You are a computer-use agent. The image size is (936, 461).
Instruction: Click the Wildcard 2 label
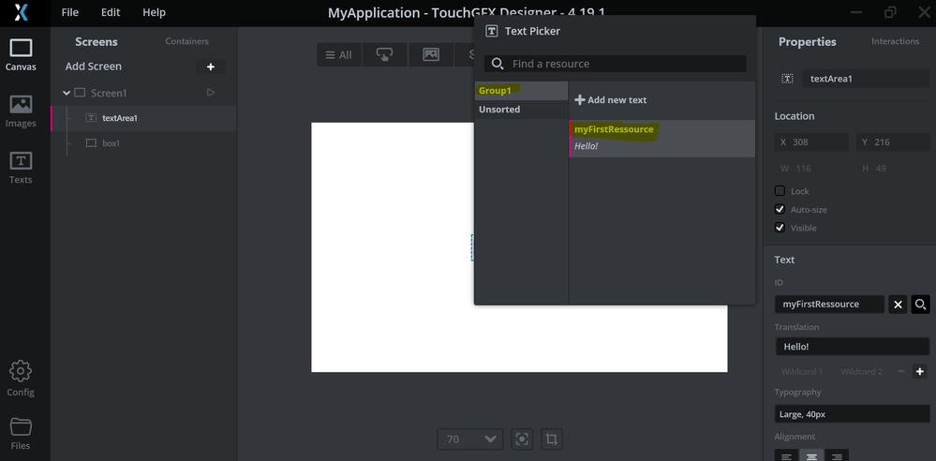tap(861, 371)
